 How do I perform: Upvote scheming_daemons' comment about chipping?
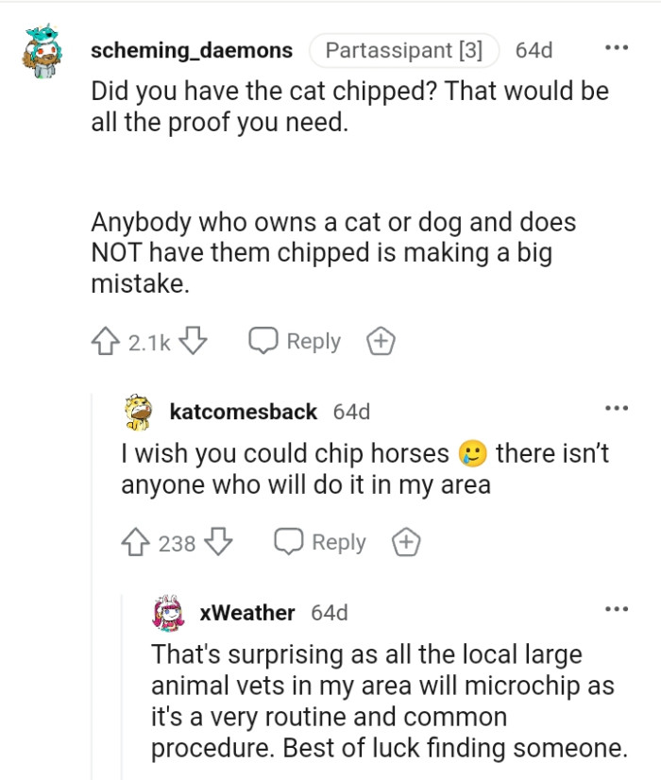[107, 340]
